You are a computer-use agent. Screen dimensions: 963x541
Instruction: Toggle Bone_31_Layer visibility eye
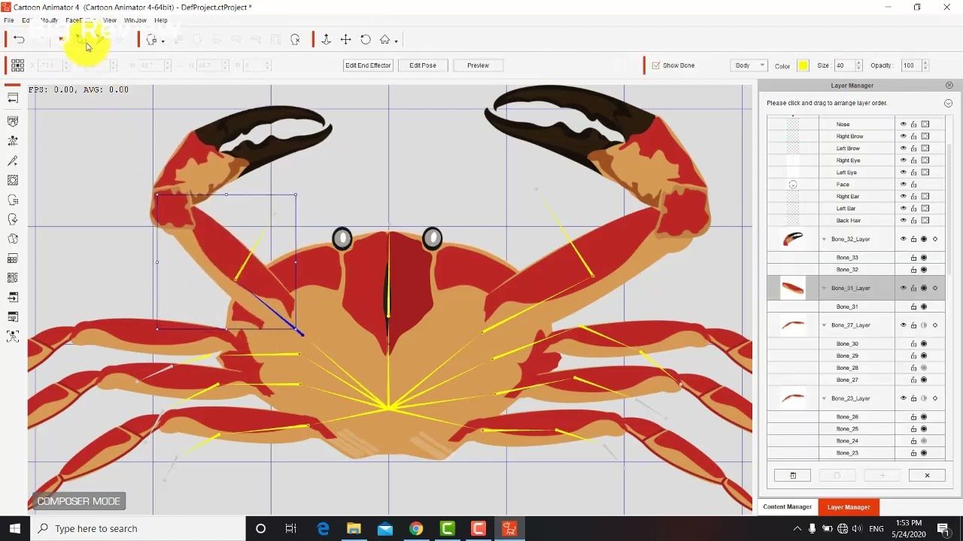[903, 288]
